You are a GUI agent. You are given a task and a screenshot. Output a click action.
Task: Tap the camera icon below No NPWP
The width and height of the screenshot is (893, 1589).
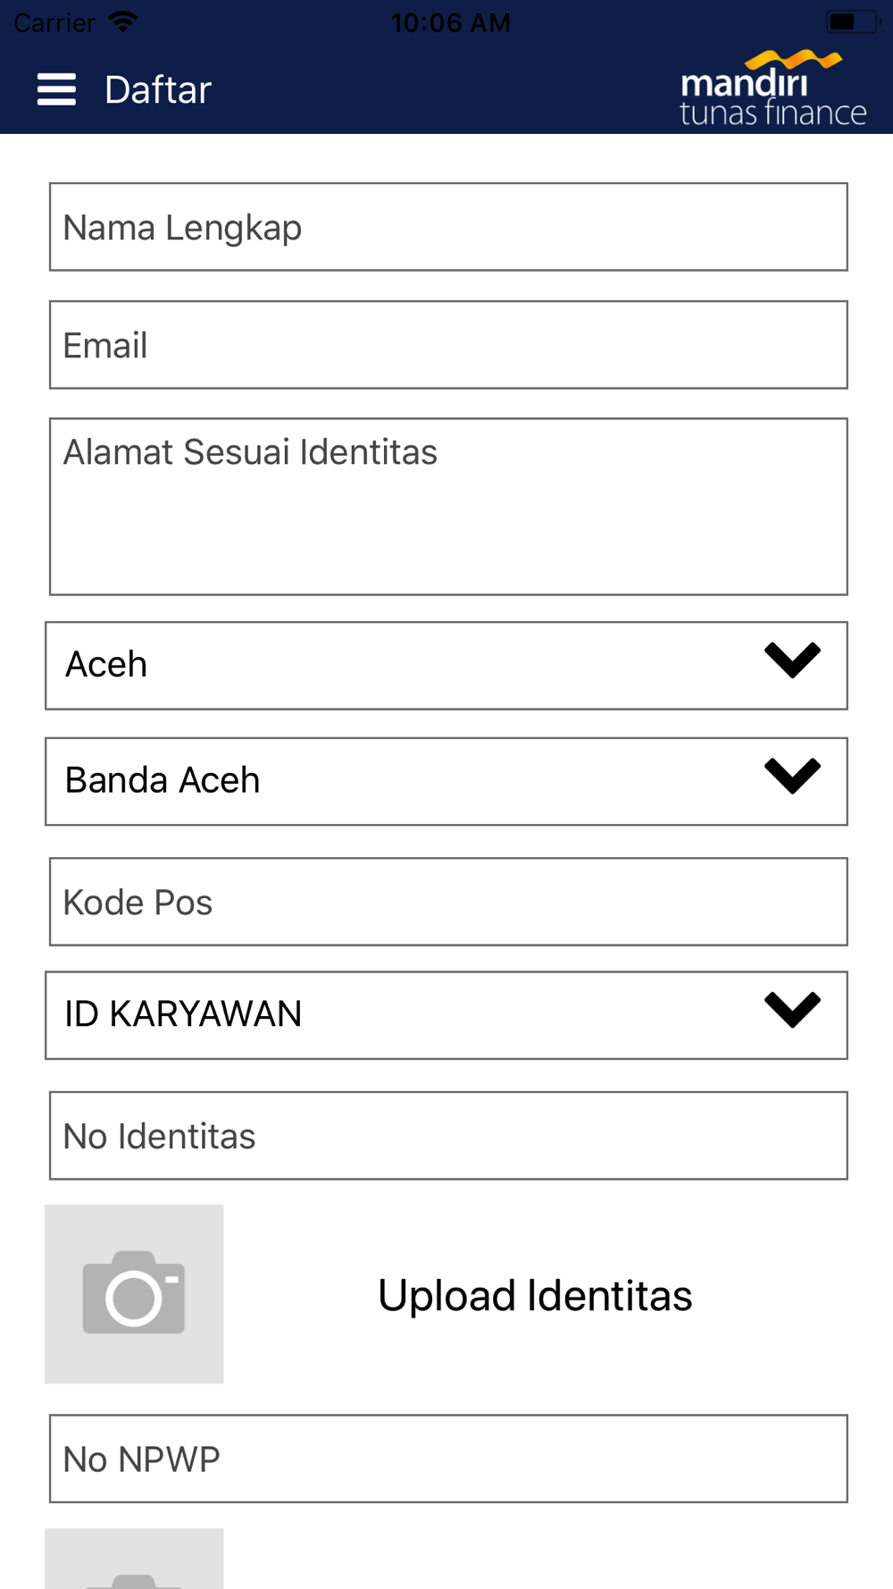coord(134,1564)
